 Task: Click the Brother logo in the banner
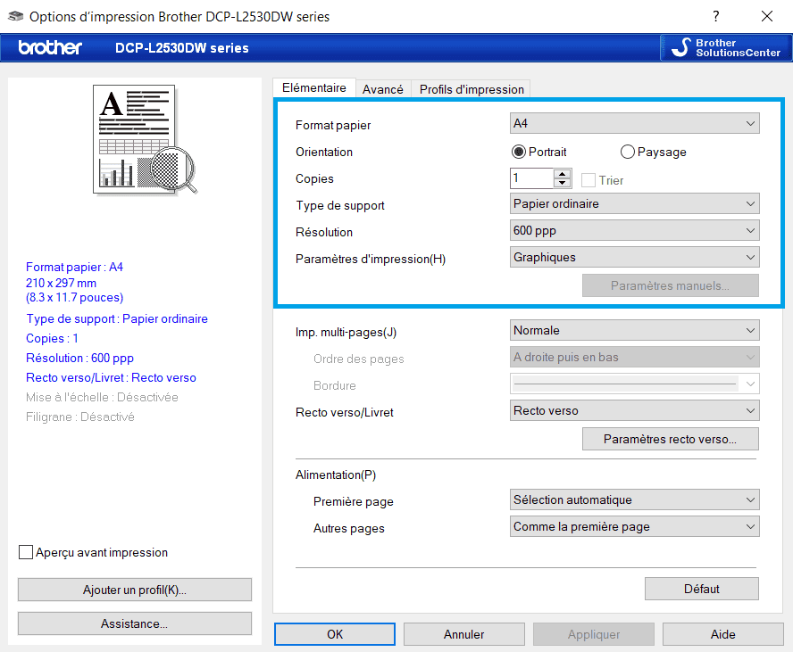50,47
